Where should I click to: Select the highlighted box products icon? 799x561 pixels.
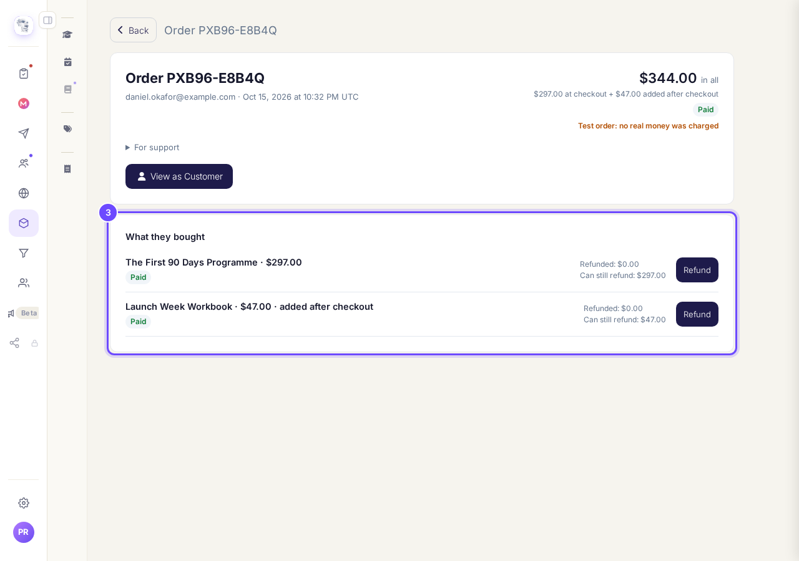[24, 223]
